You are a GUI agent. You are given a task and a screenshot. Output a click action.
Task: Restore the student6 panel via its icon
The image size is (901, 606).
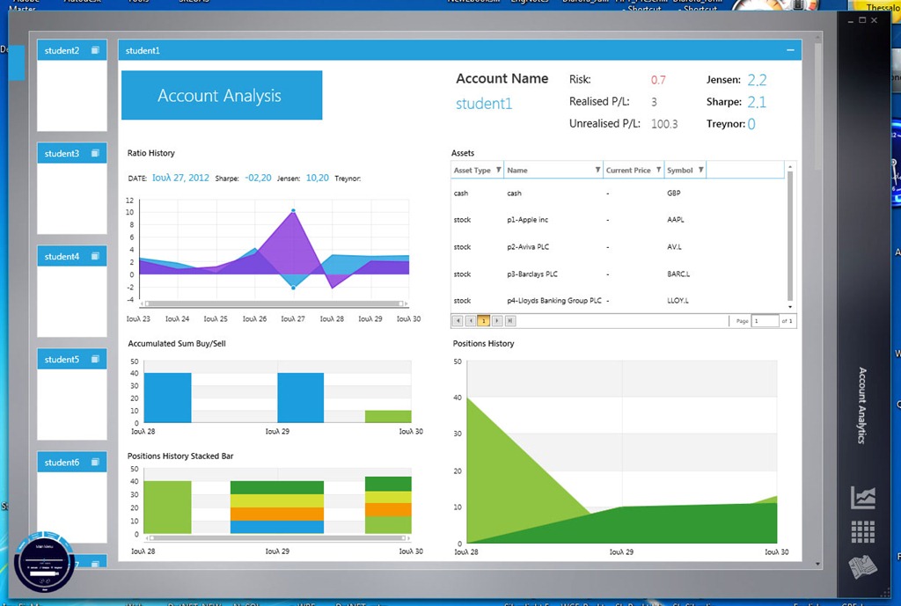click(x=95, y=462)
